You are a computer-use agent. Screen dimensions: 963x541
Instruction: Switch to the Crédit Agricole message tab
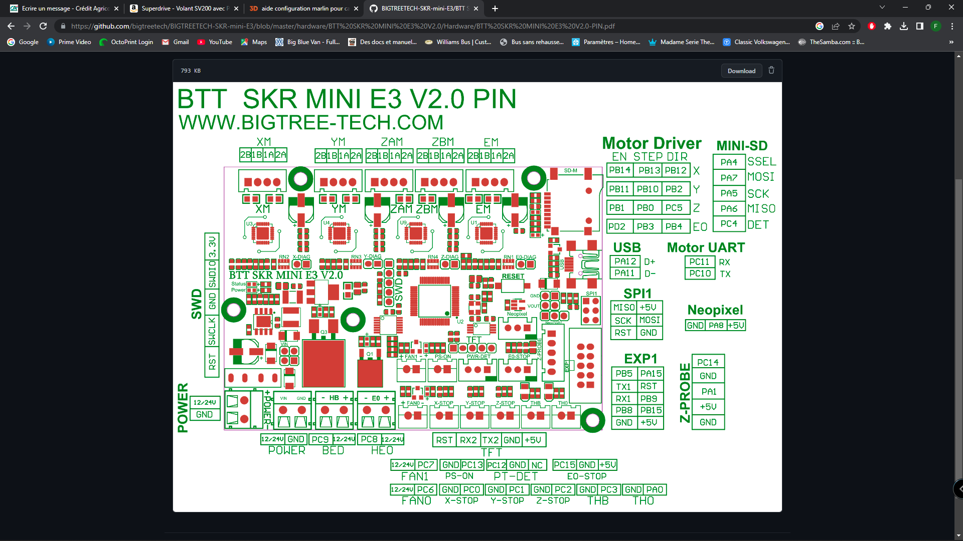64,9
